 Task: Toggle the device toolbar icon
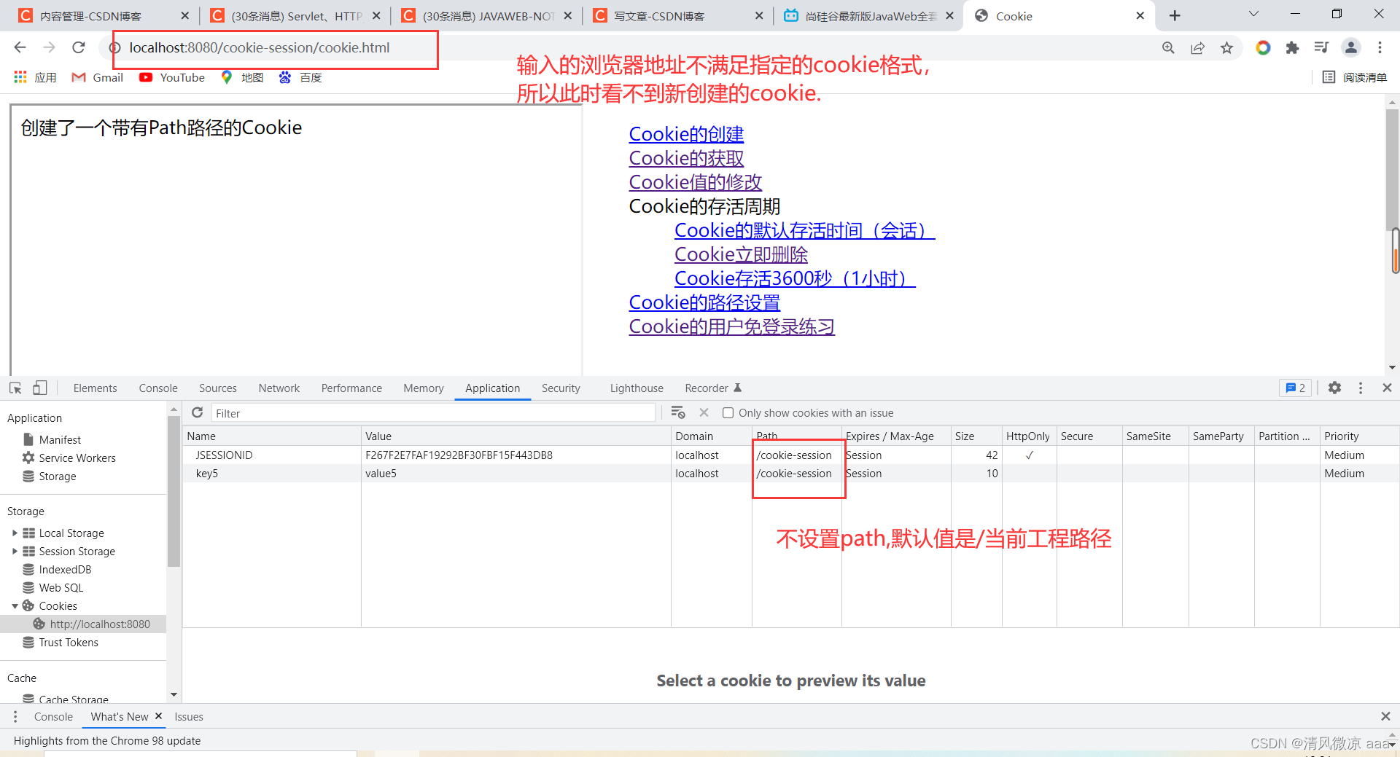[x=40, y=388]
